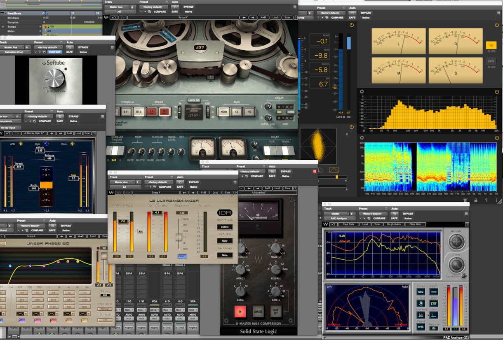503x340 pixels.
Task: Open the Method Normal dropdown in Linear Phase EQ
Action: [x=105, y=309]
